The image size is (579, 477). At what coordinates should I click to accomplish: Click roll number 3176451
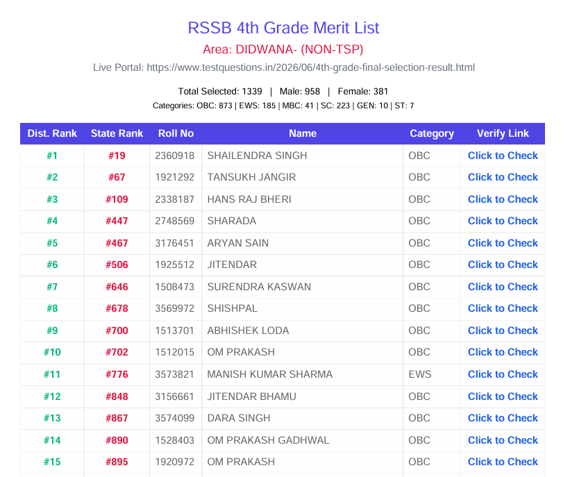pyautogui.click(x=175, y=243)
